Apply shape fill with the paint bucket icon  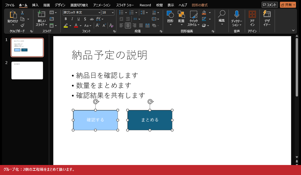(204, 12)
